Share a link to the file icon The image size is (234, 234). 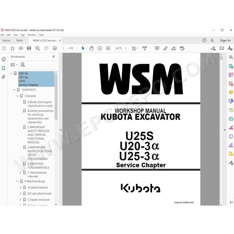point(213,48)
